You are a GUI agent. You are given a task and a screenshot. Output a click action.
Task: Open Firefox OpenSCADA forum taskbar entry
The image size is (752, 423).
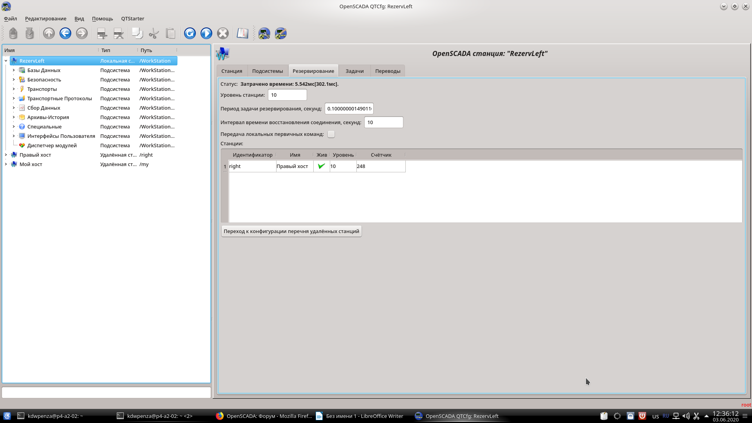point(264,416)
